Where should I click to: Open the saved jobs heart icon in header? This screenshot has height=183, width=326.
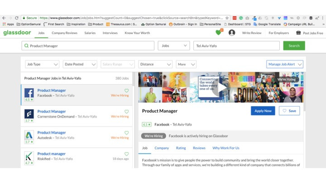218,33
